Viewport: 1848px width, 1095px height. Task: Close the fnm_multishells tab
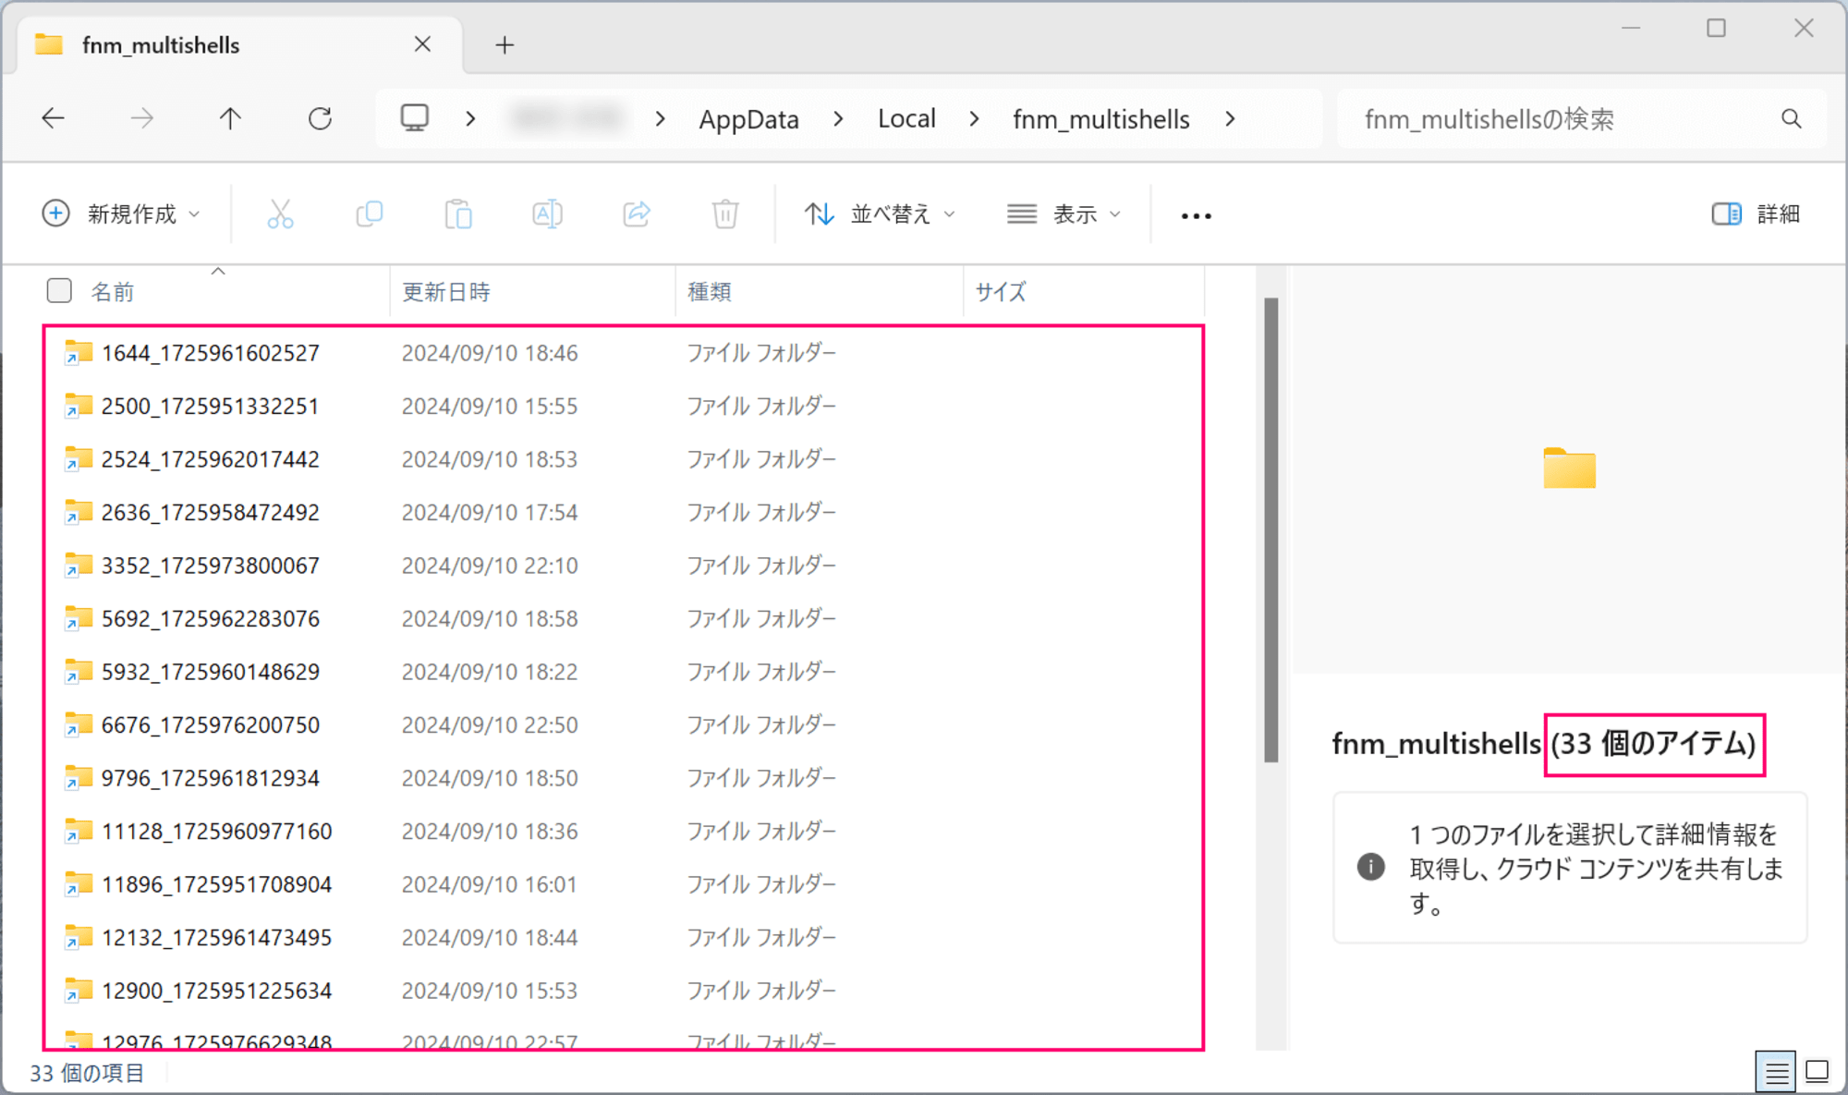pyautogui.click(x=422, y=44)
